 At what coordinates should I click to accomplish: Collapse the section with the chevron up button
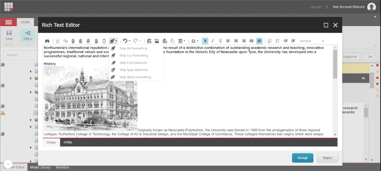click(363, 78)
